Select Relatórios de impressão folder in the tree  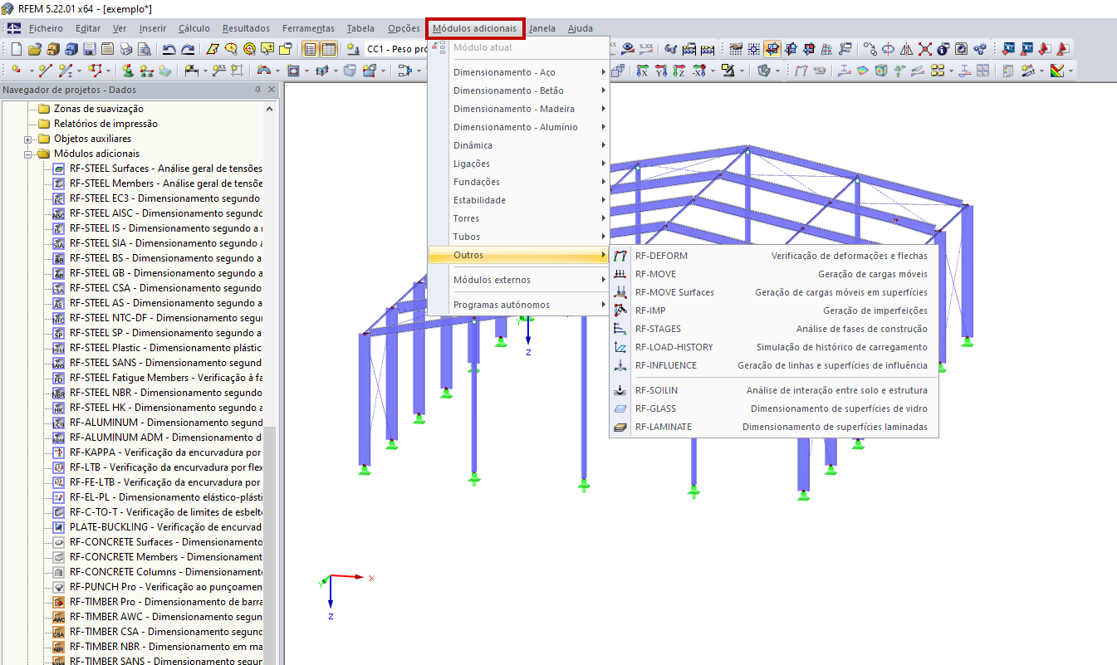click(105, 124)
